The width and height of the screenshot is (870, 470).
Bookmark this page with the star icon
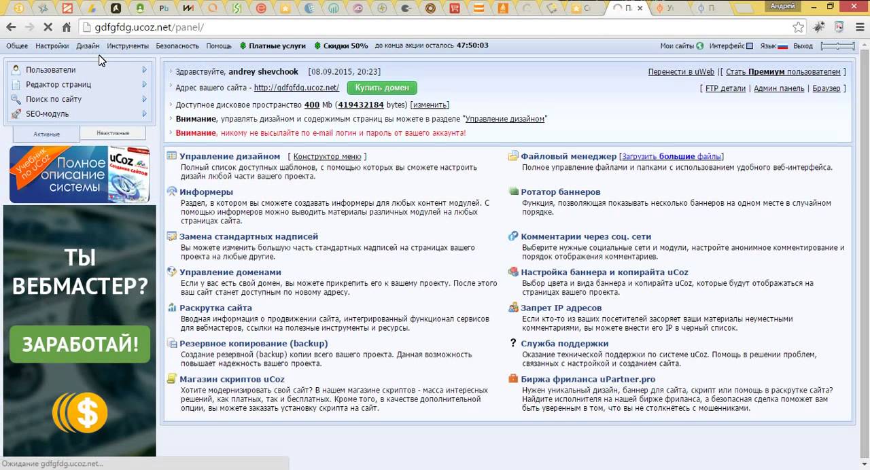pos(799,27)
